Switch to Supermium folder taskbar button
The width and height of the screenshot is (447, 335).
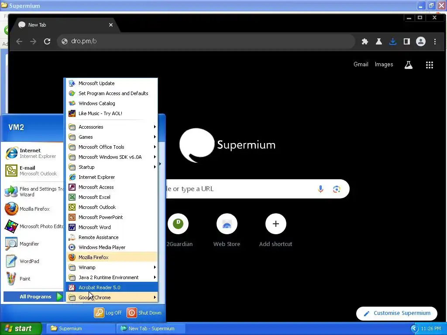coord(80,328)
